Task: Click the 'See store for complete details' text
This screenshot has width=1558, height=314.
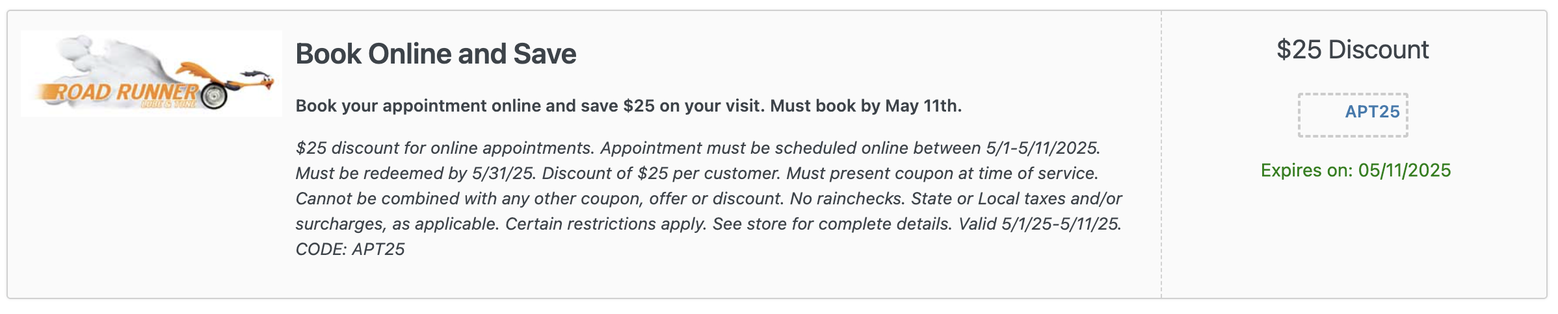Action: pos(832,224)
